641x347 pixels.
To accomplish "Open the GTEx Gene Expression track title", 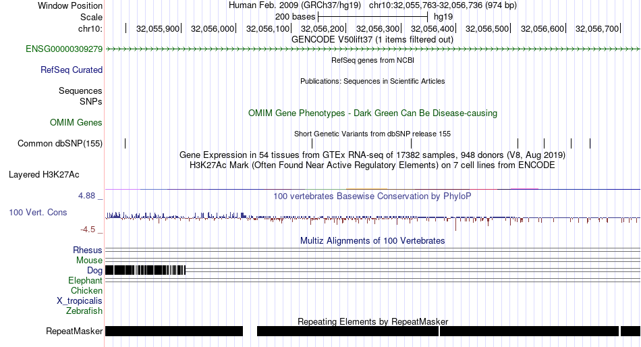I will click(x=372, y=155).
